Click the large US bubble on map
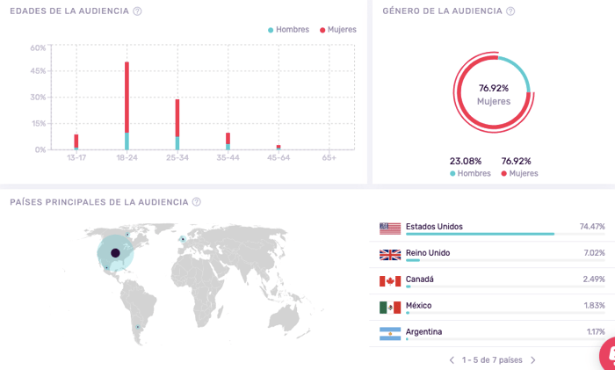 click(x=115, y=253)
